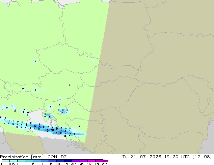Click the above-50 arrow end of legend
The height and width of the screenshot is (165, 214).
click(x=107, y=161)
